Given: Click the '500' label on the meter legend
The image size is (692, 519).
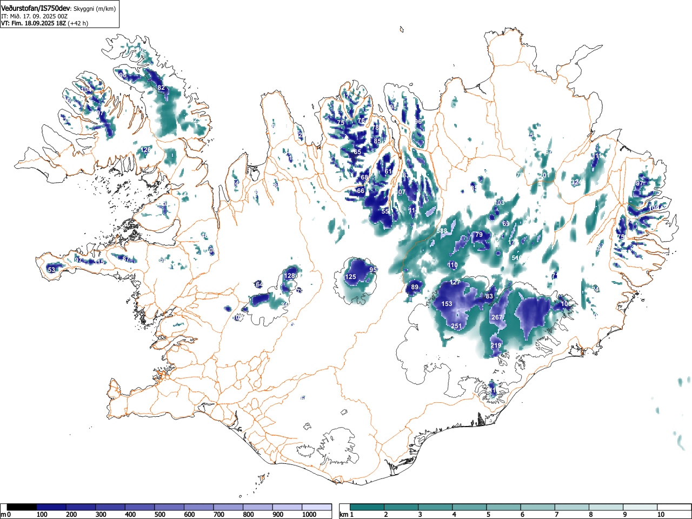Looking at the screenshot, I should coord(160,515).
